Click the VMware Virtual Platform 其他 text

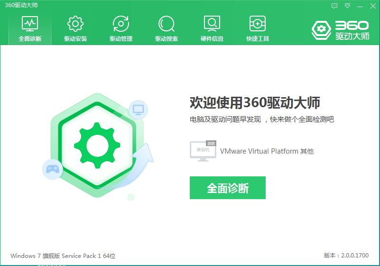coord(267,151)
